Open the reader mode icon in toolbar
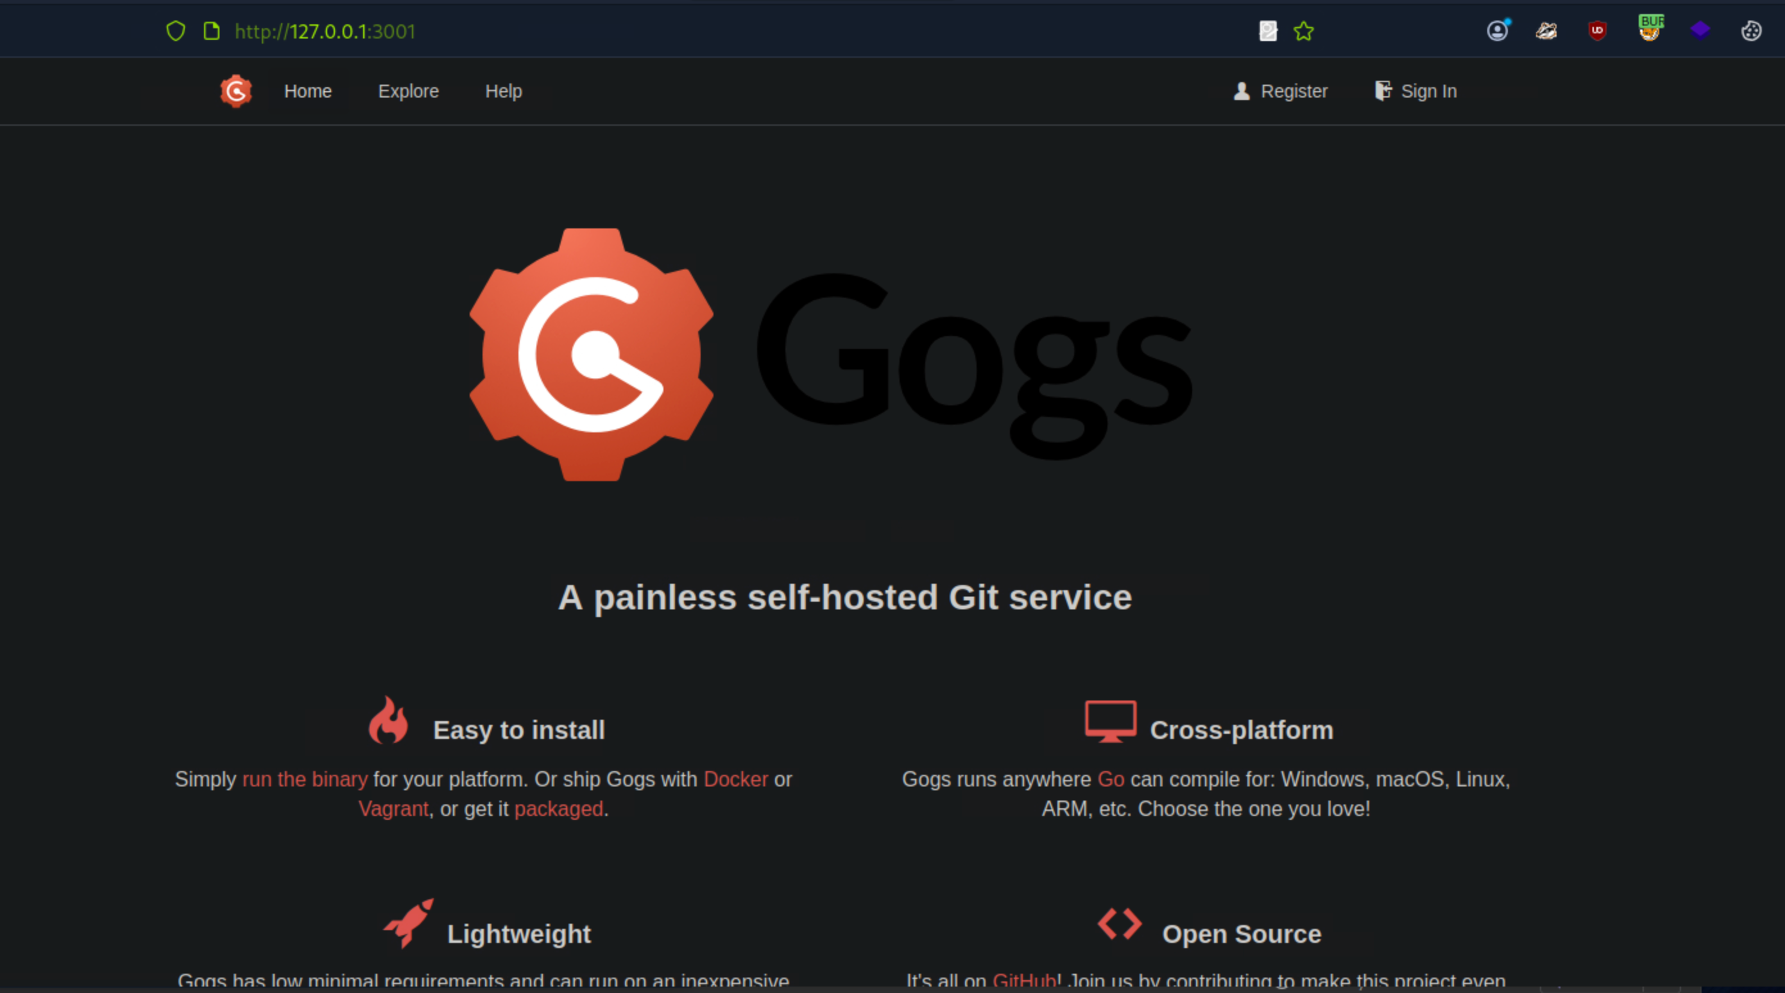This screenshot has height=993, width=1785. (1267, 31)
